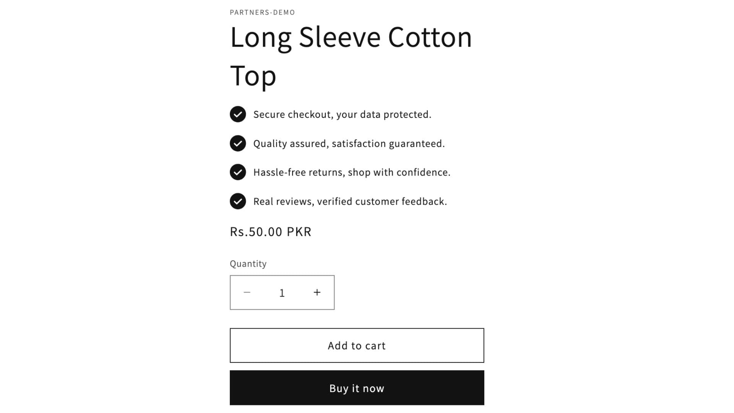This screenshot has height=413, width=734.
Task: Click the Secure checkout text line
Action: [x=343, y=114]
